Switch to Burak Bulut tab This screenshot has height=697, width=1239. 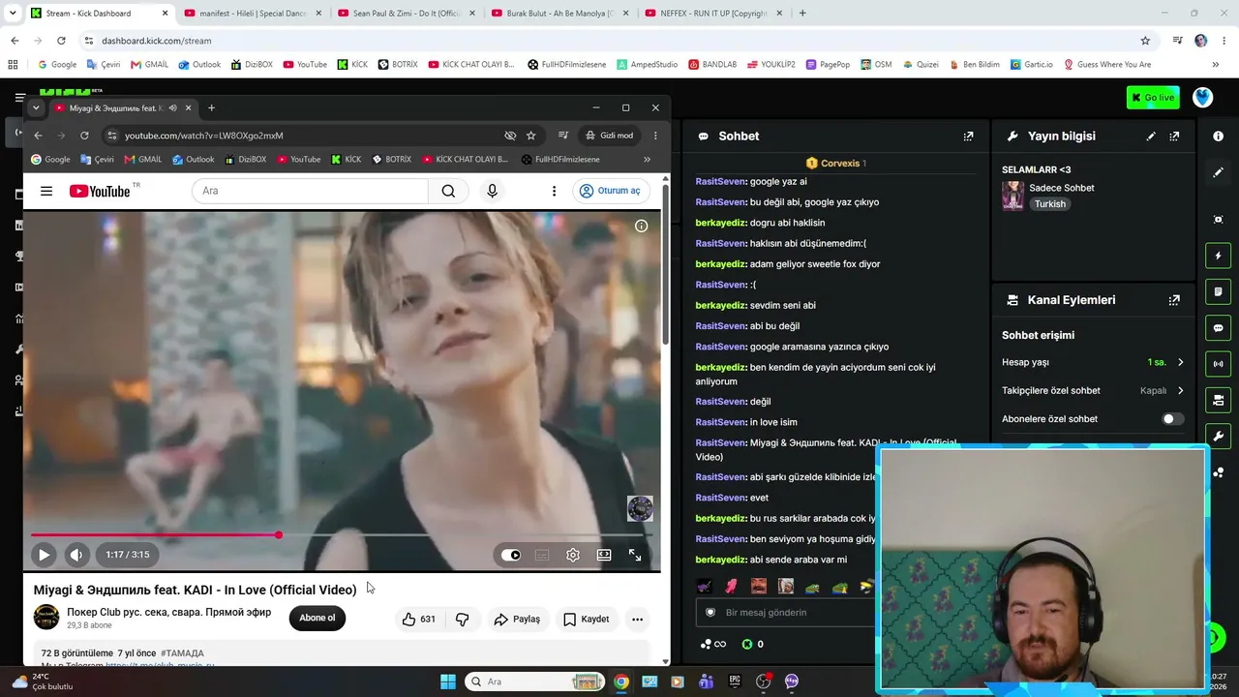pos(559,14)
